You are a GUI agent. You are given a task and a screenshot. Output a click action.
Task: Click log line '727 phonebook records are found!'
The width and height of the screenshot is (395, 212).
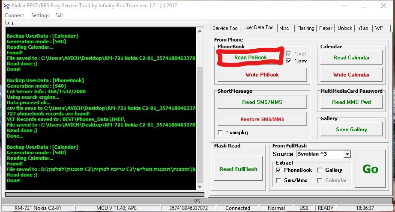coord(48,114)
